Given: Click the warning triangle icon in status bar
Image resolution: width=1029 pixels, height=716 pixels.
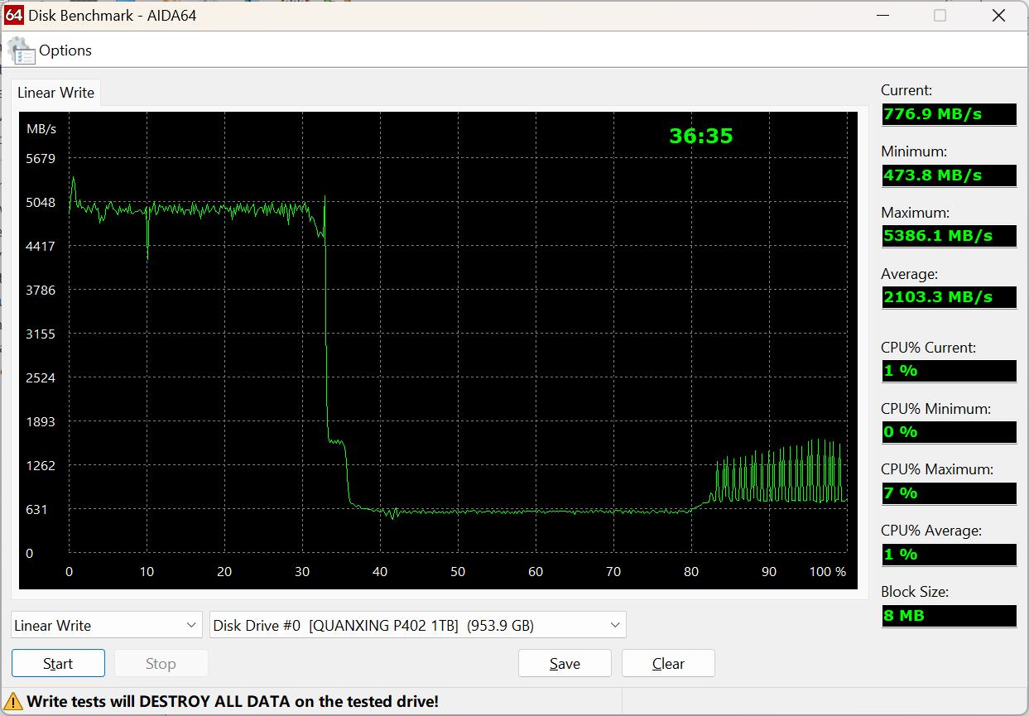Looking at the screenshot, I should 14,702.
